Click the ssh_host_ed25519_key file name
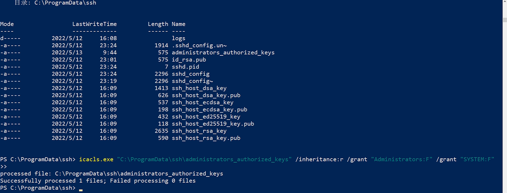Screen dimensions: 507x193 (x=206, y=117)
